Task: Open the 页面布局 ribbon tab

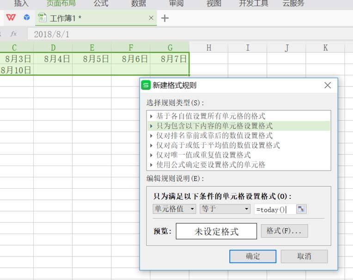Action: (x=61, y=3)
